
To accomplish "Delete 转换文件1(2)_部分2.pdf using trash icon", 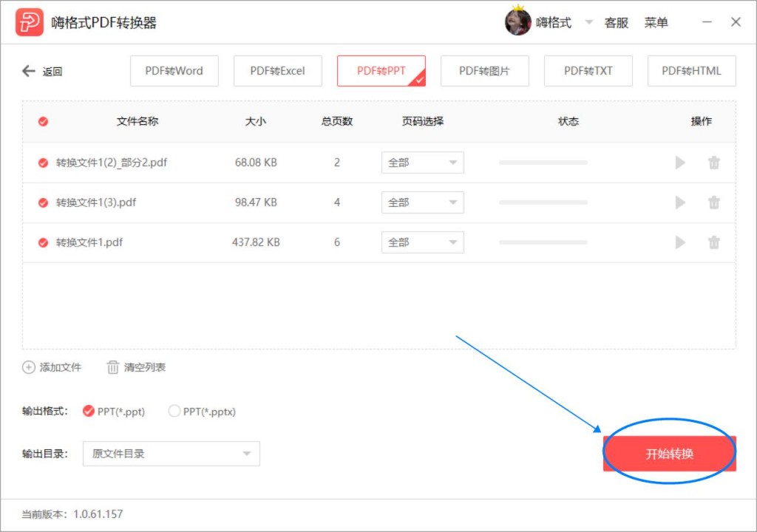I will click(x=714, y=163).
